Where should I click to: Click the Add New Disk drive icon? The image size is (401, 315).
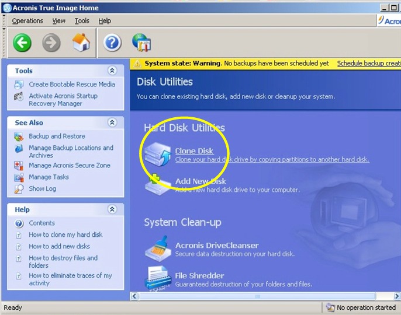[x=158, y=185]
